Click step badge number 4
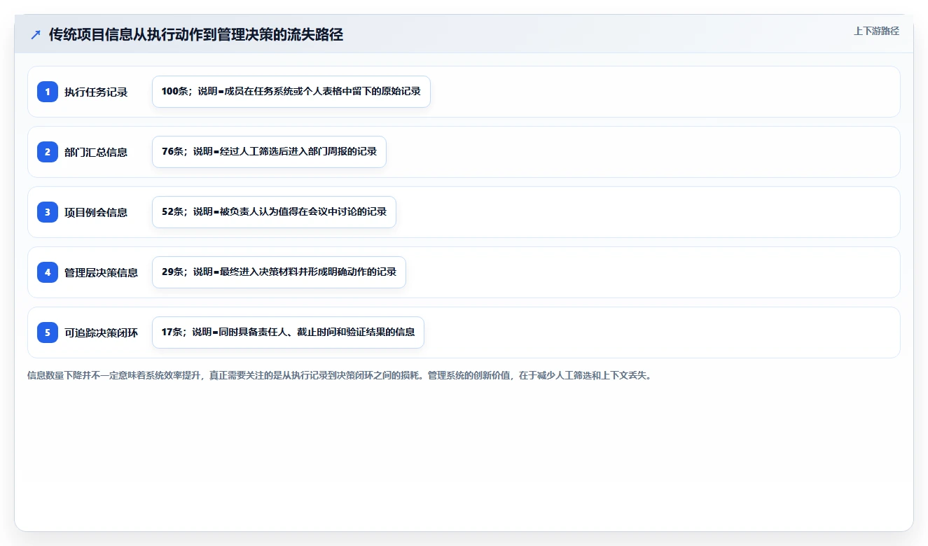The height and width of the screenshot is (546, 928). pos(48,272)
